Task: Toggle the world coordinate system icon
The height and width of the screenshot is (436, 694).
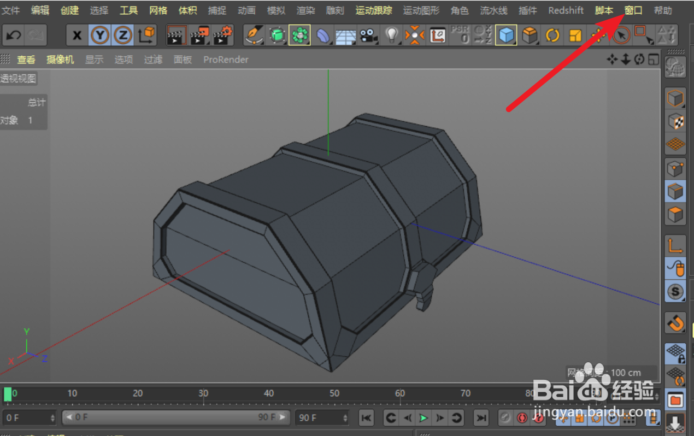Action: (146, 36)
